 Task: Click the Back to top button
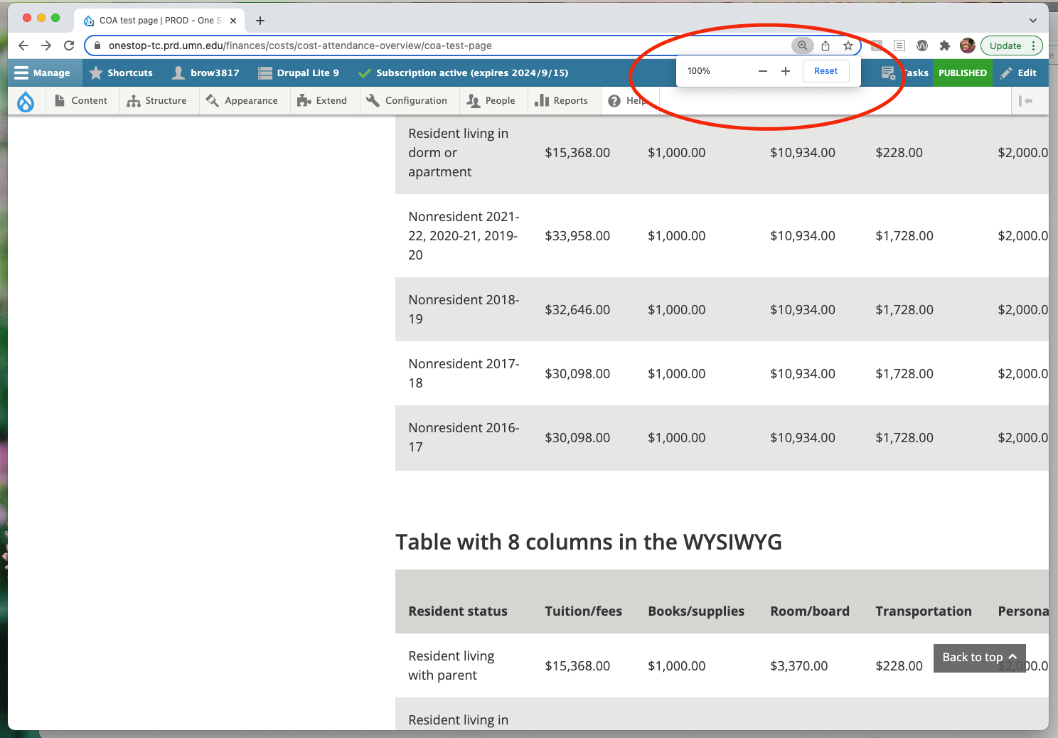point(979,658)
